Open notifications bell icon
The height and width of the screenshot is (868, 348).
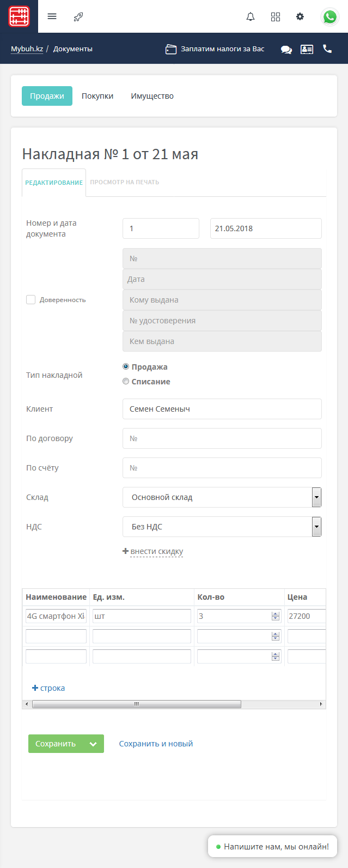[x=251, y=16]
